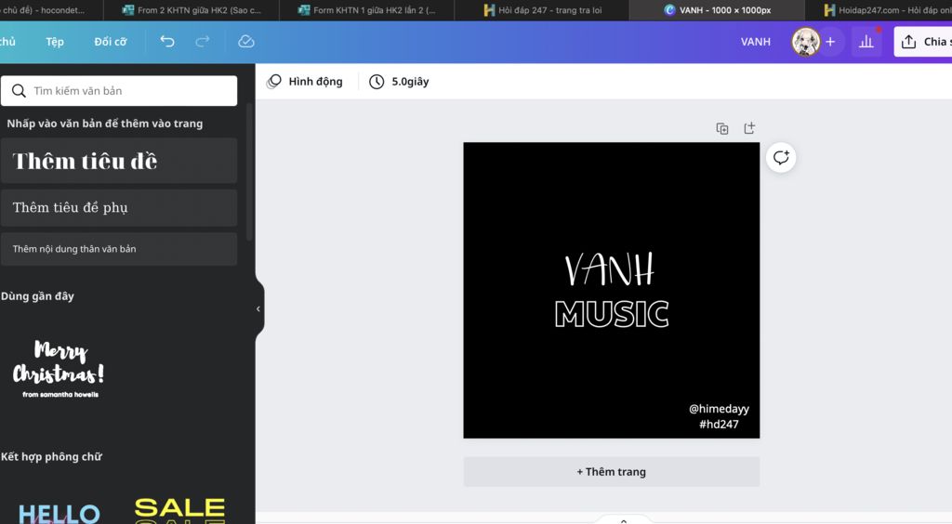The width and height of the screenshot is (952, 524).
Task: Select the VANH text on canvas
Action: pos(610,269)
